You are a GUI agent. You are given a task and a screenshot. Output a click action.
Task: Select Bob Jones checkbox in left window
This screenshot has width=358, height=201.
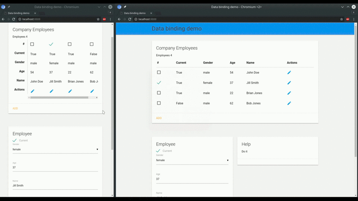tap(92, 44)
